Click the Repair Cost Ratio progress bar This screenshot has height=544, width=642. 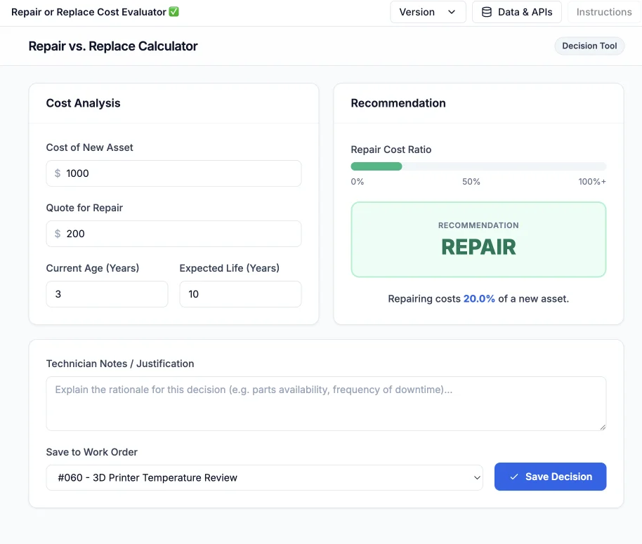(478, 166)
